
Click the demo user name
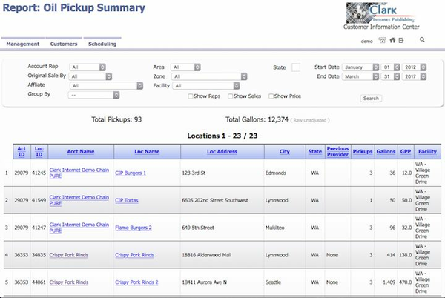coord(366,42)
